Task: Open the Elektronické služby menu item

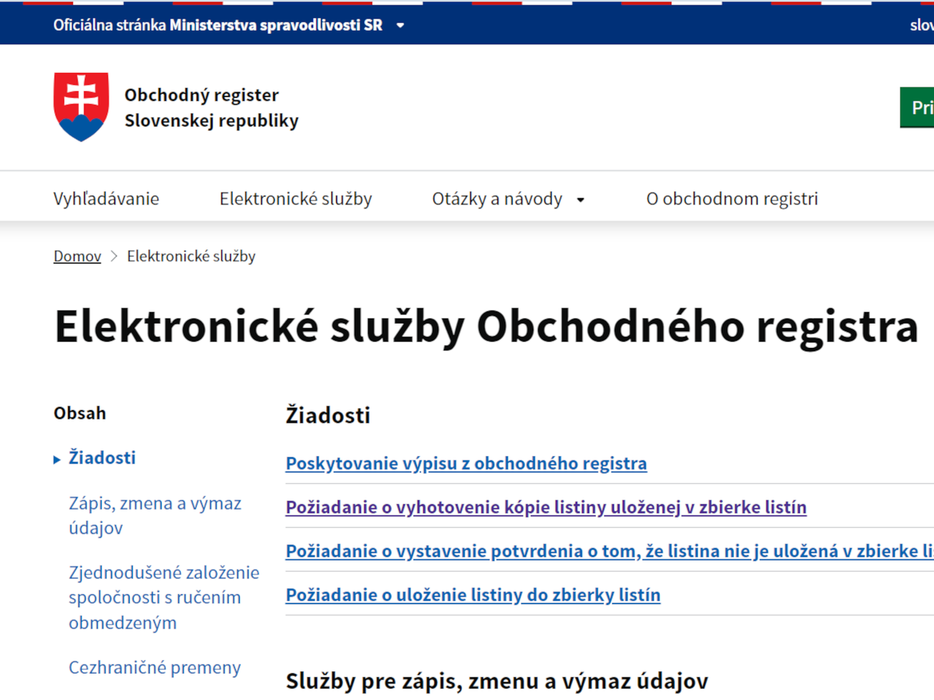Action: pos(295,198)
